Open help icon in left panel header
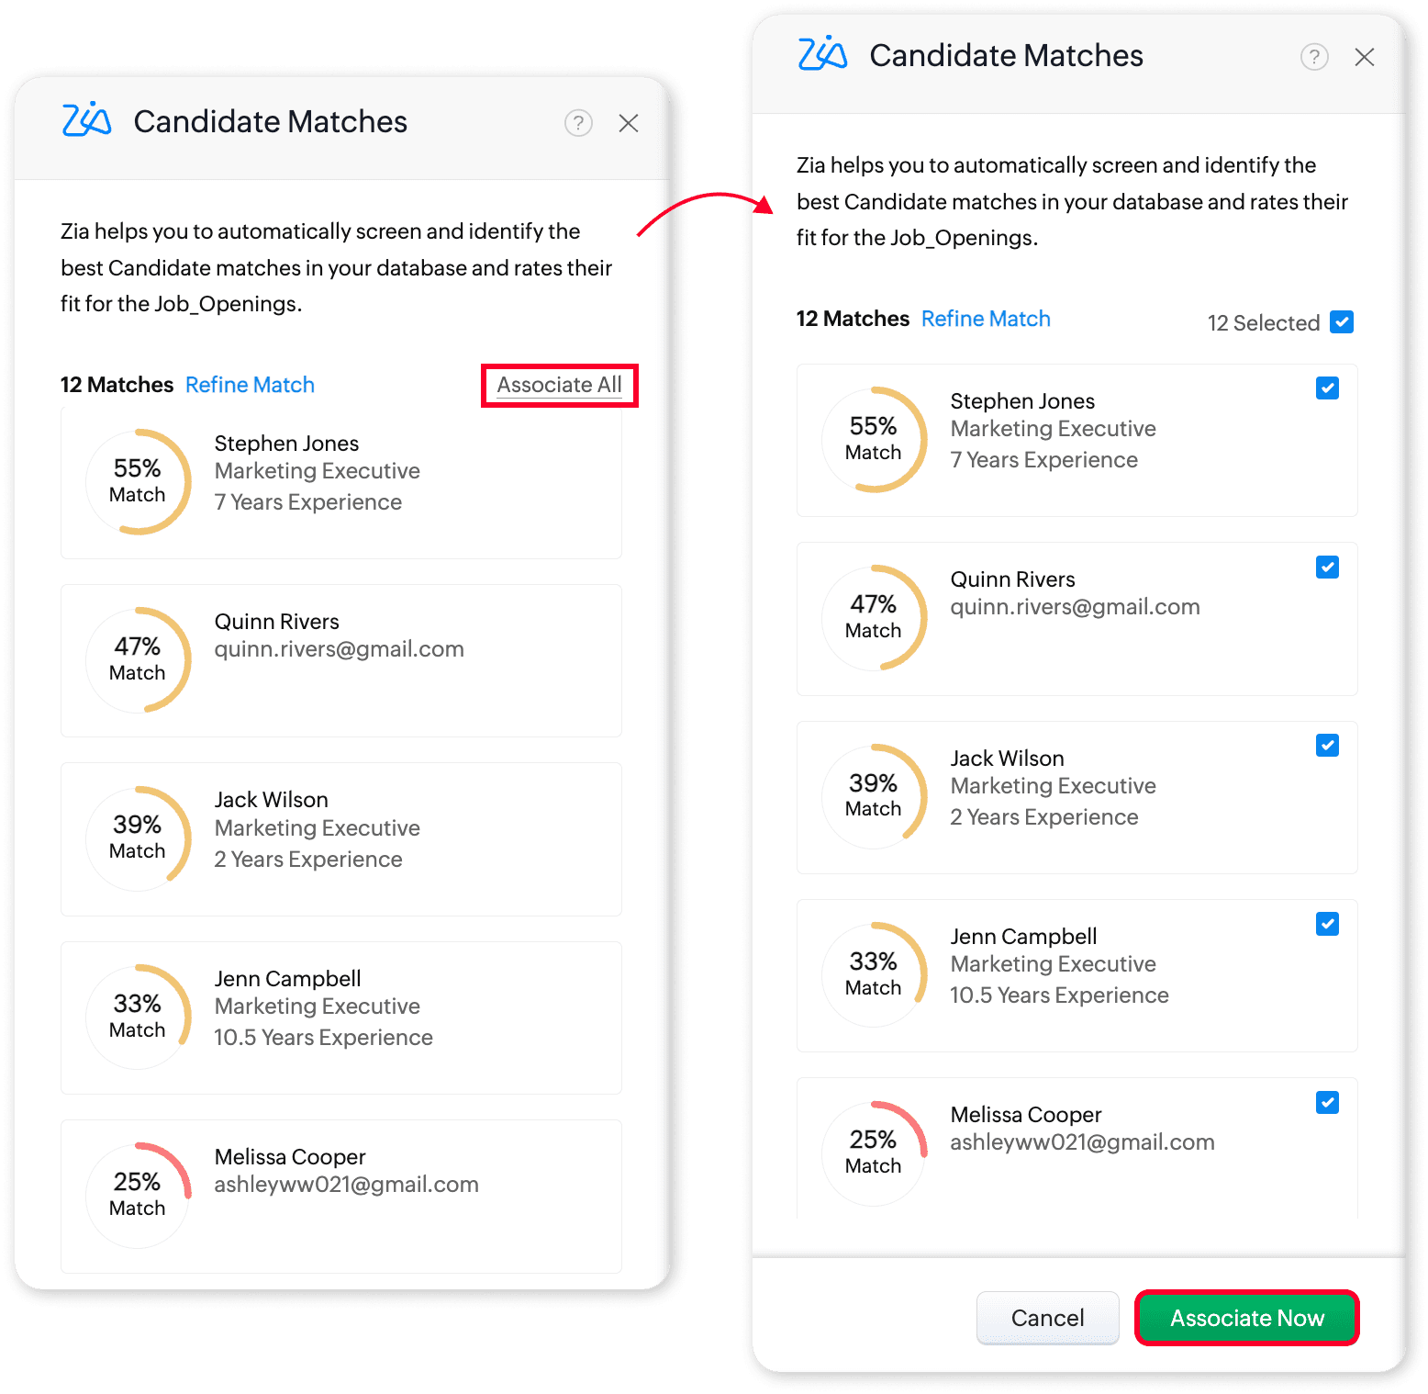Screen dimensions: 1428x1394 [578, 123]
